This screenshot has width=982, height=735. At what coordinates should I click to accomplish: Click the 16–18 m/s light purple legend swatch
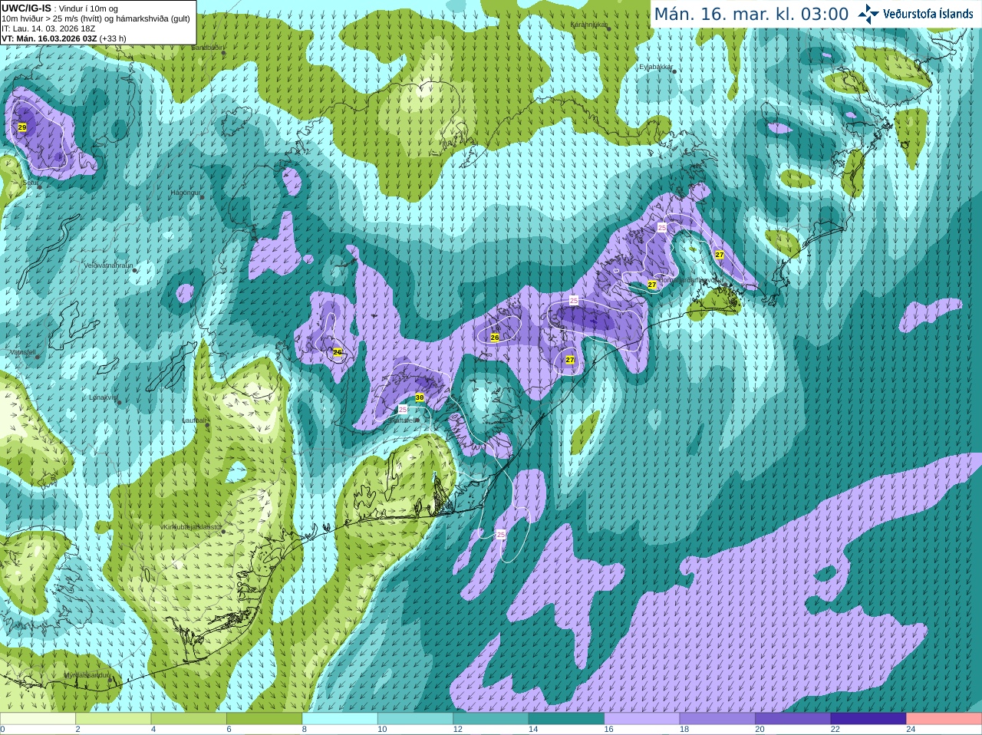(642, 719)
